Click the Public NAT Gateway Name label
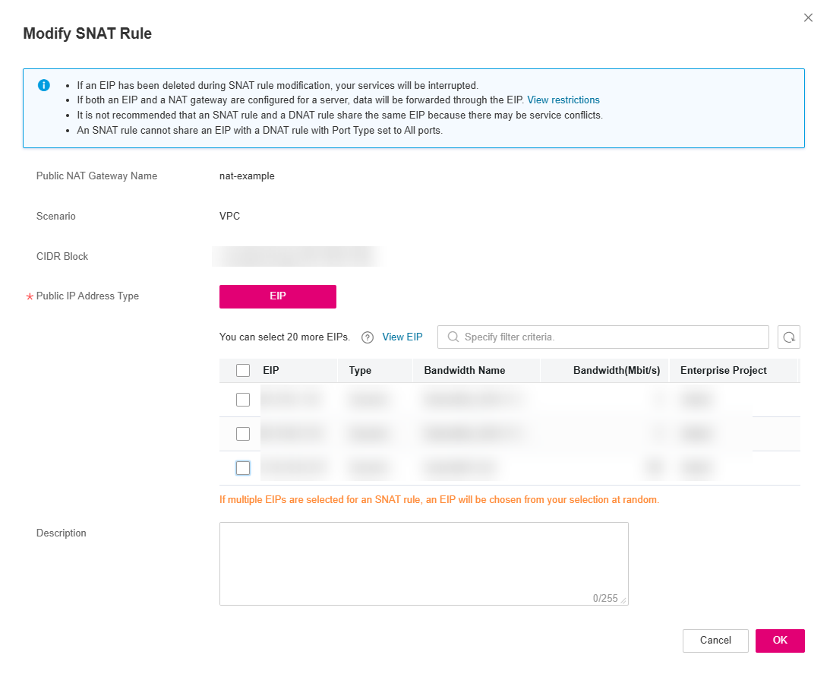 (96, 176)
